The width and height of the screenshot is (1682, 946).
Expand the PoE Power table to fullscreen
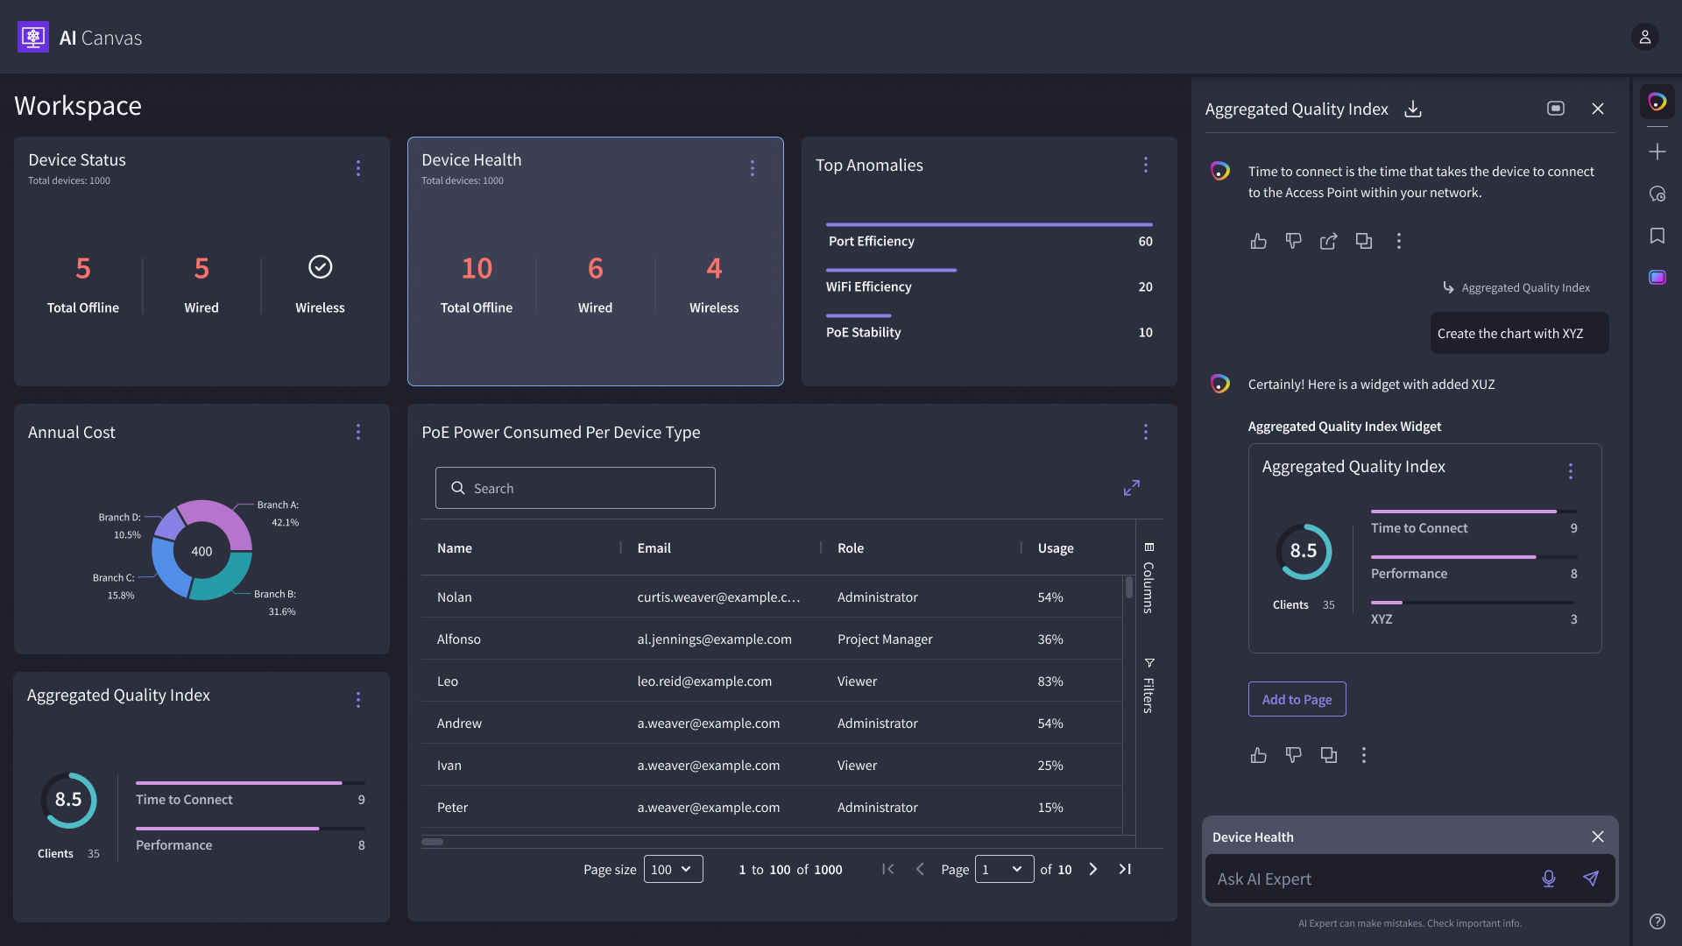[1131, 488]
